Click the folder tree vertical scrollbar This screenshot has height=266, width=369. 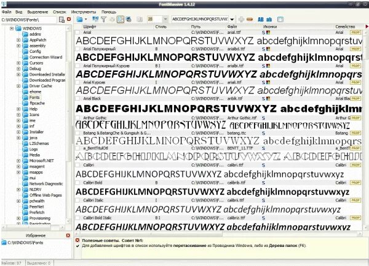pos(69,125)
